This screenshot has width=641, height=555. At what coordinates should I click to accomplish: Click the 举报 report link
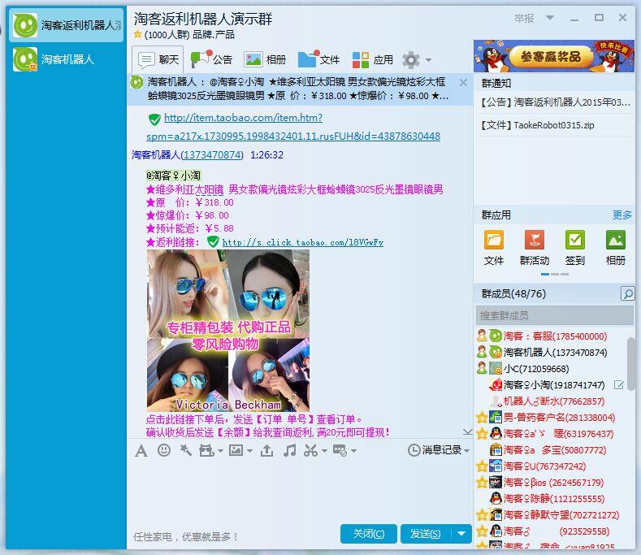(524, 19)
